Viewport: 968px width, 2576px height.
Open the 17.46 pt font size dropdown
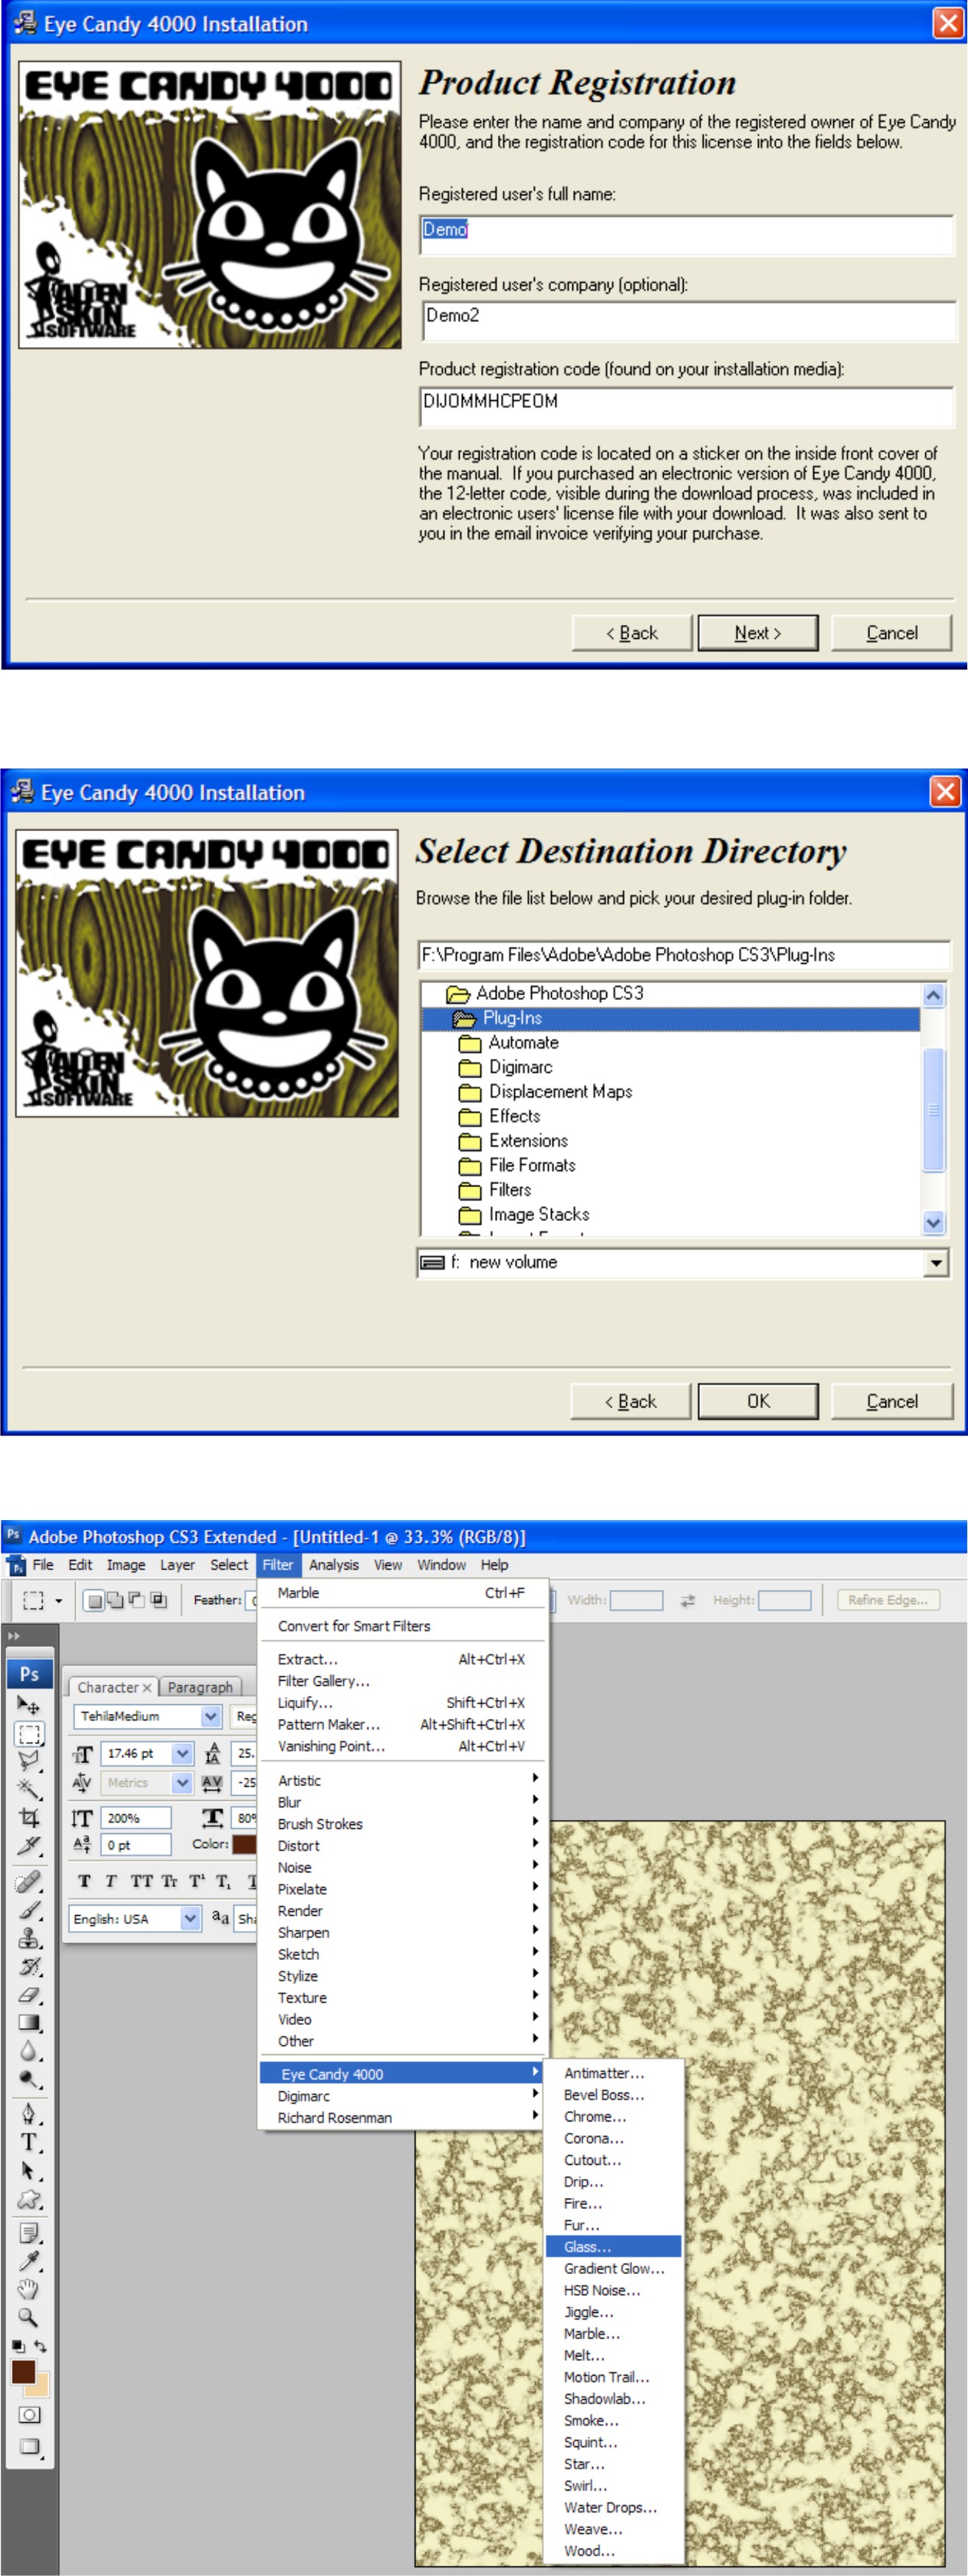click(x=182, y=1753)
